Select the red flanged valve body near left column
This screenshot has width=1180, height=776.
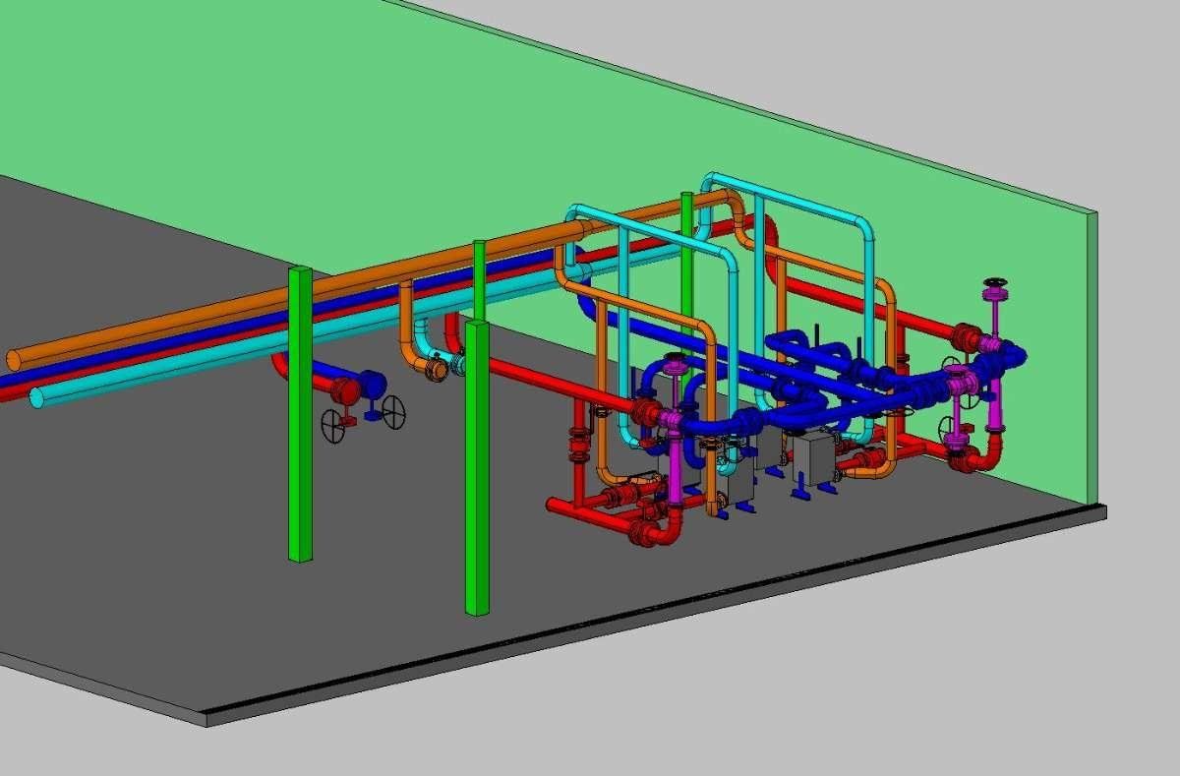(345, 390)
